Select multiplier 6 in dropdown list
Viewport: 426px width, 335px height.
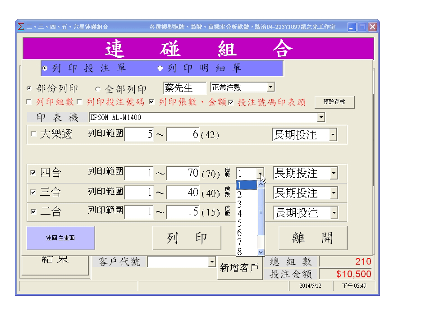pos(247,233)
